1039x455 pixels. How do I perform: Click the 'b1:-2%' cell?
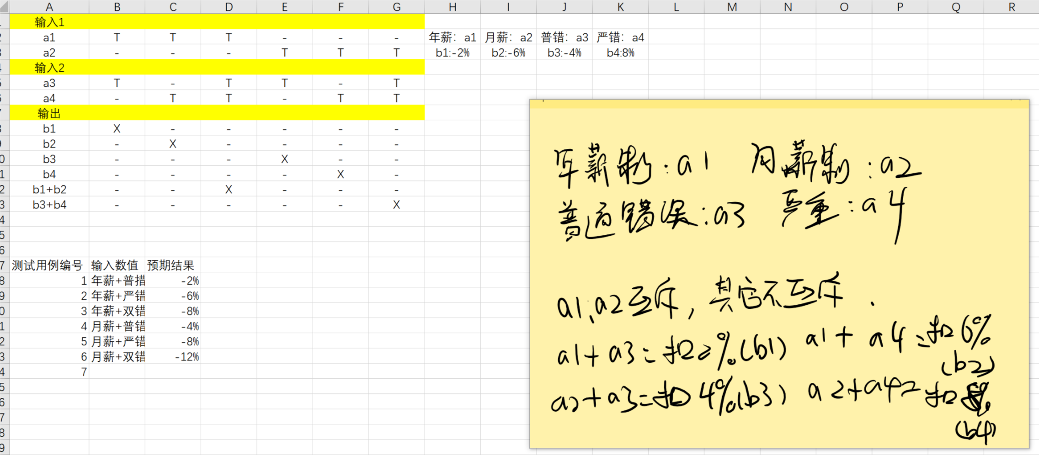[x=453, y=53]
